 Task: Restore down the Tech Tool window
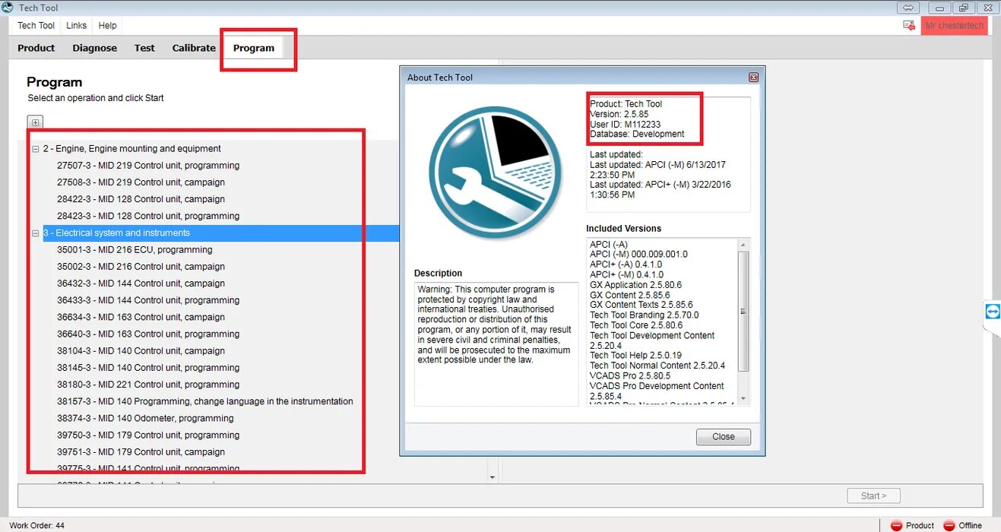pyautogui.click(x=963, y=8)
